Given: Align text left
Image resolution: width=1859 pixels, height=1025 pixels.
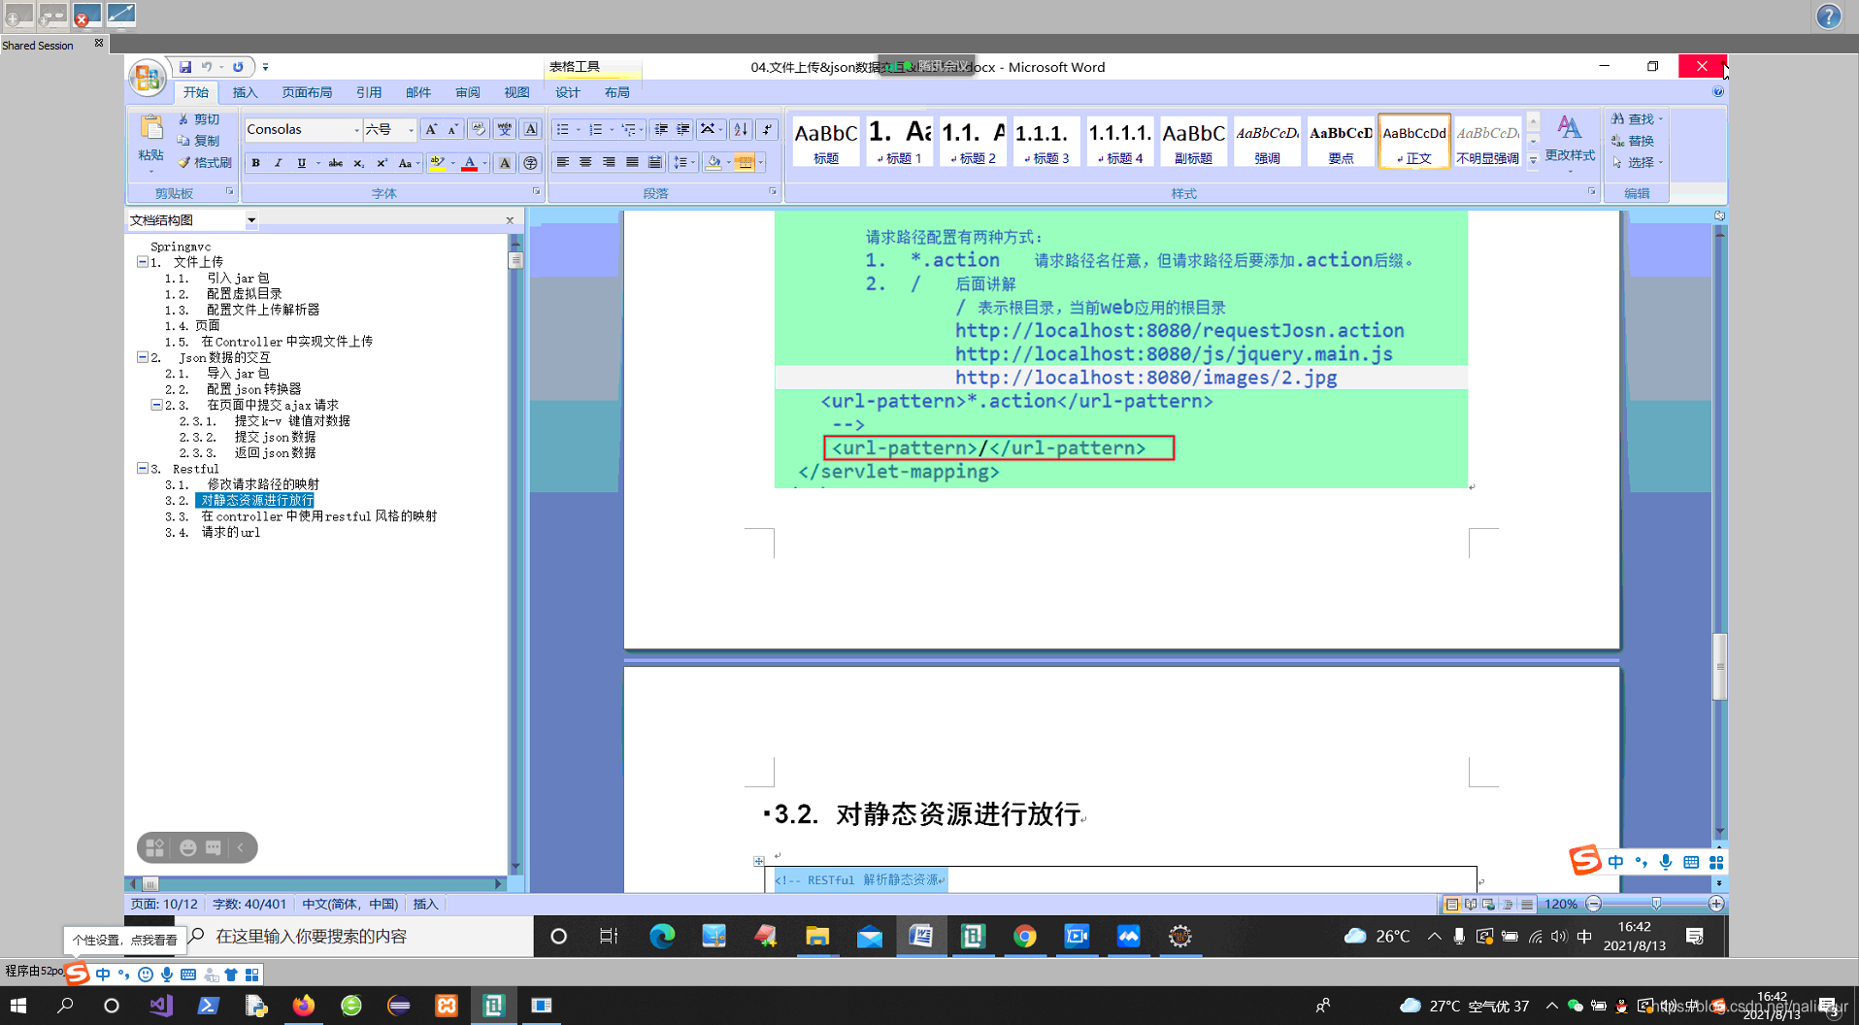Looking at the screenshot, I should point(562,162).
